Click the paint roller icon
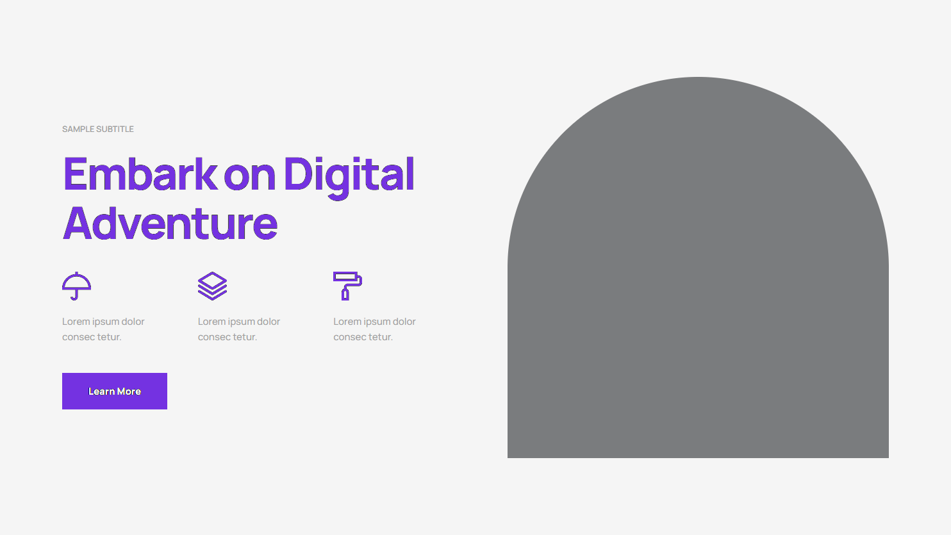Viewport: 951px width, 535px height. [347, 286]
